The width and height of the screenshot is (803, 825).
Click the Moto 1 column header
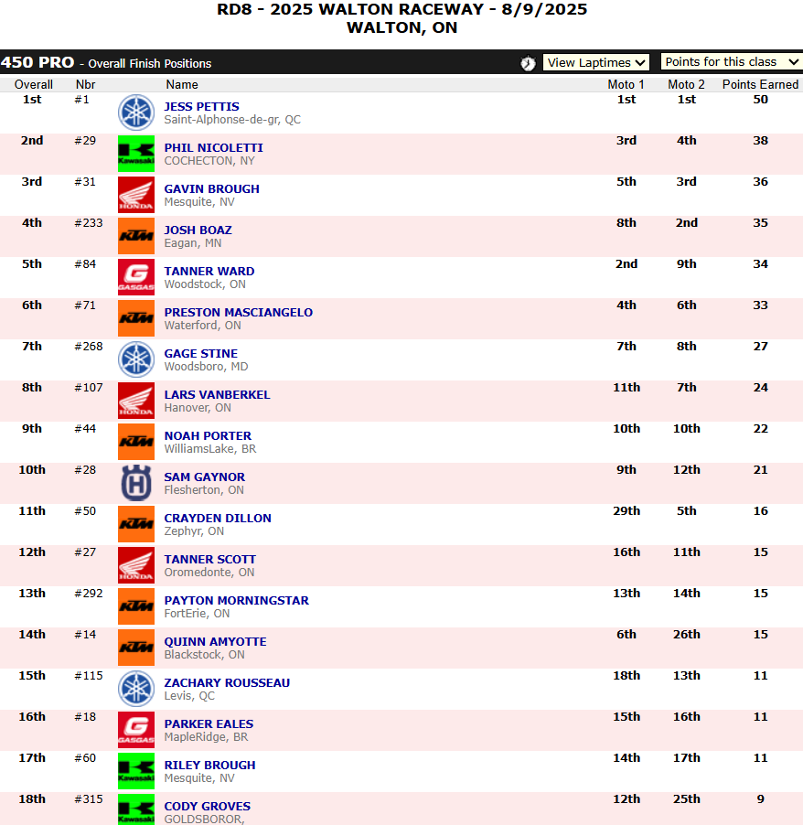pos(626,85)
